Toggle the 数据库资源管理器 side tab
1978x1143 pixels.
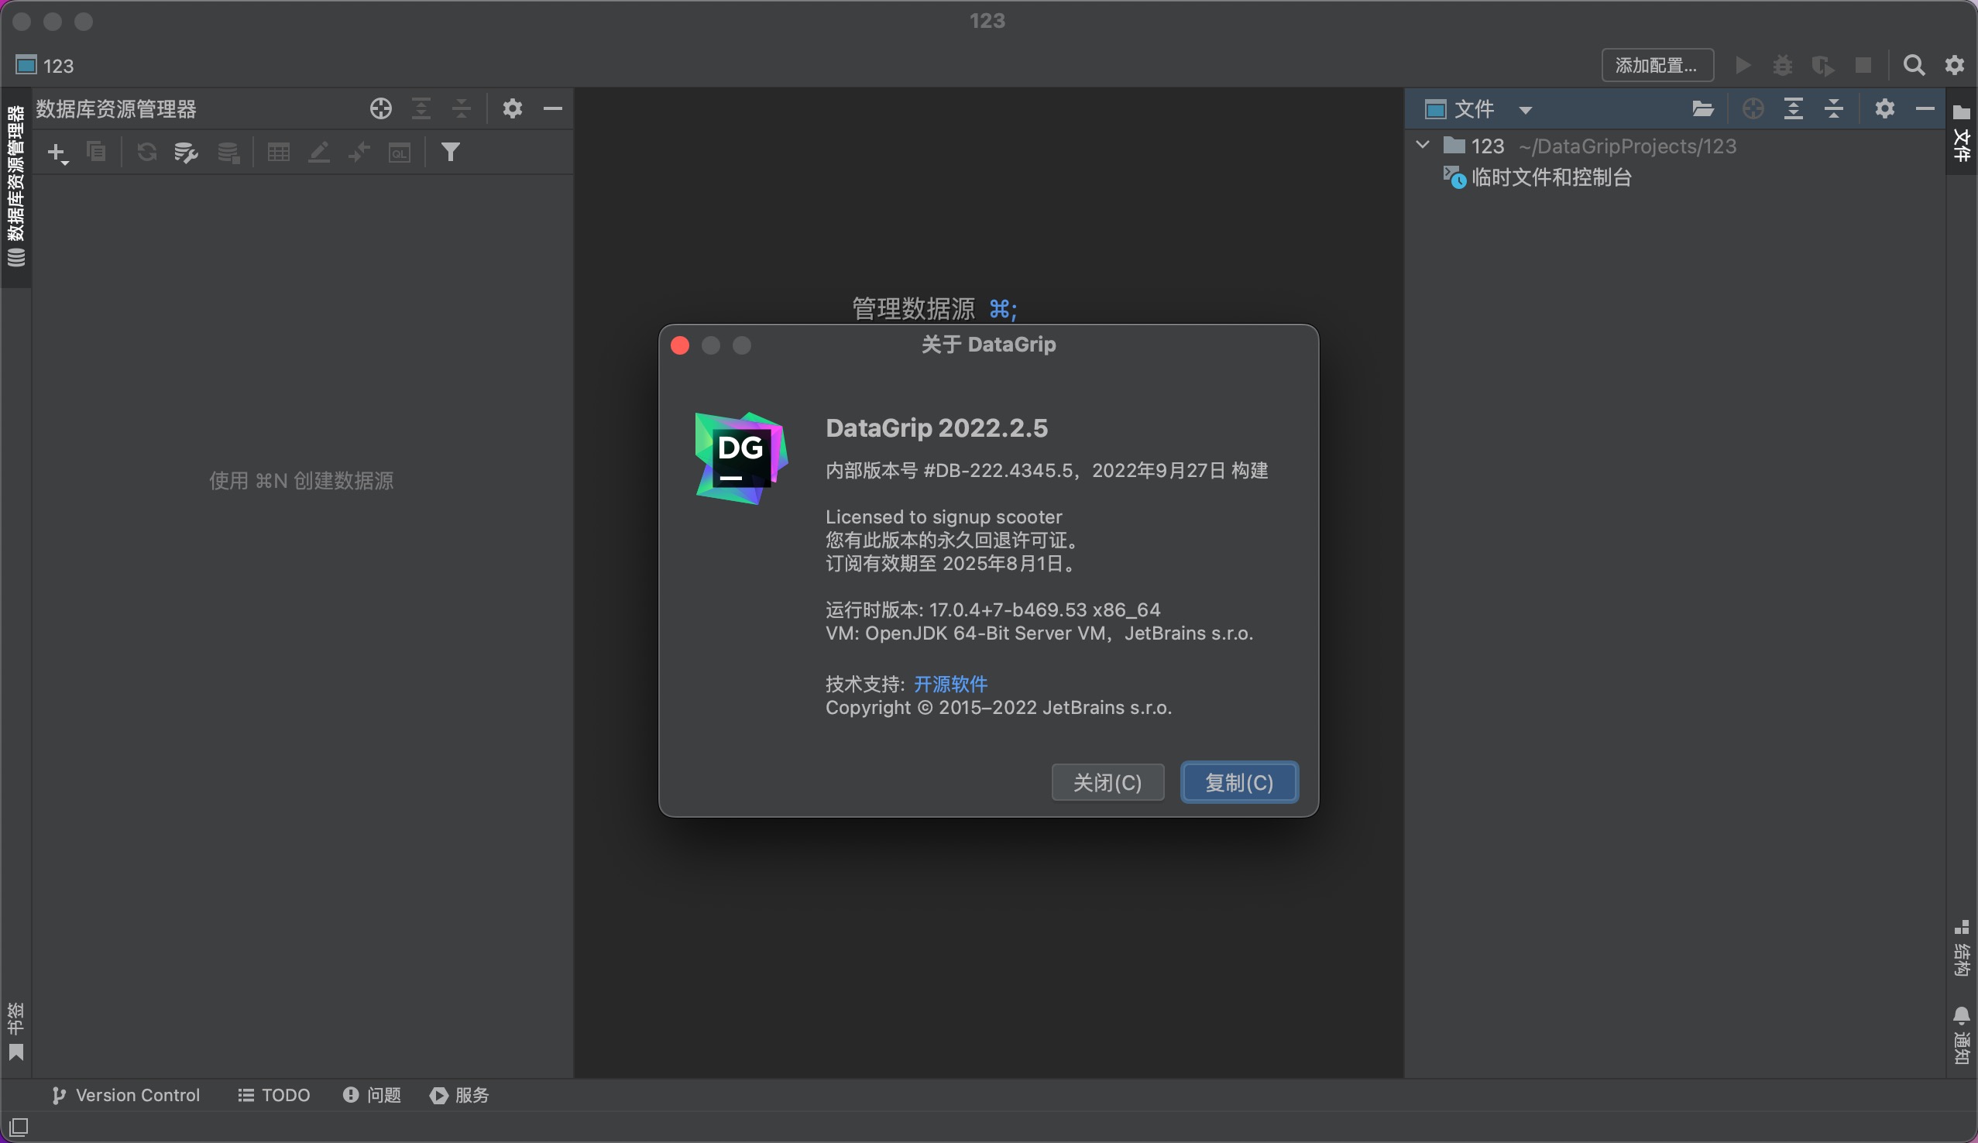click(15, 187)
